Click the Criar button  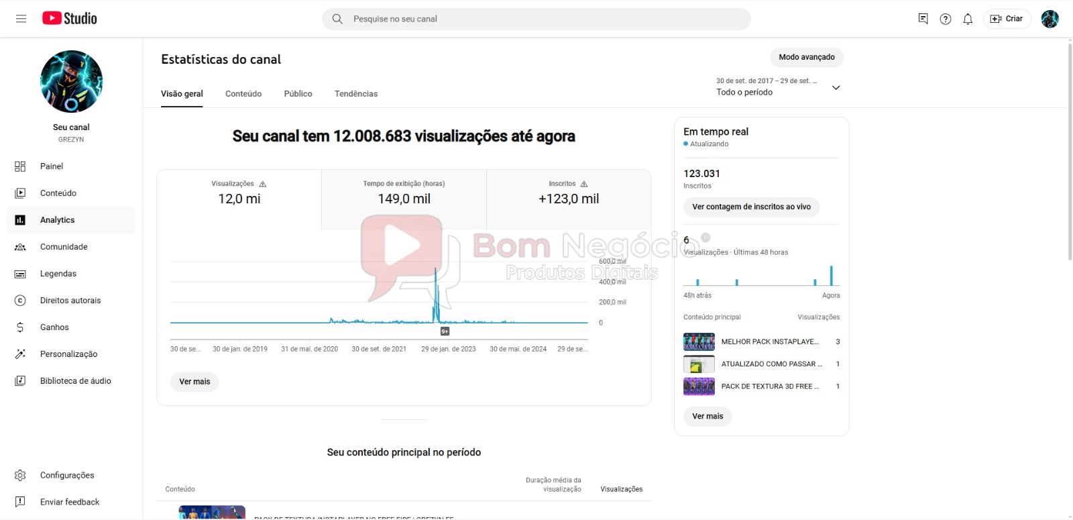(x=1007, y=19)
